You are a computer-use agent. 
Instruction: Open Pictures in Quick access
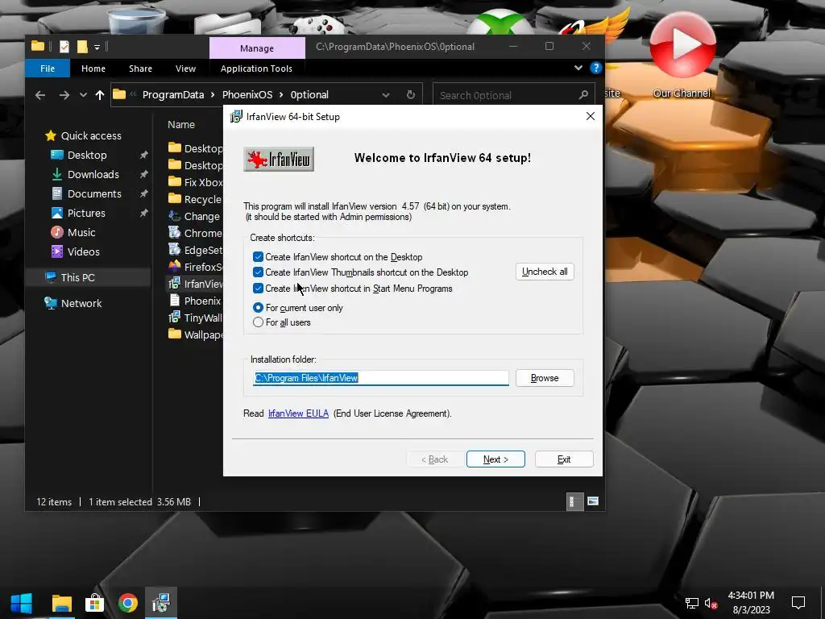[86, 213]
